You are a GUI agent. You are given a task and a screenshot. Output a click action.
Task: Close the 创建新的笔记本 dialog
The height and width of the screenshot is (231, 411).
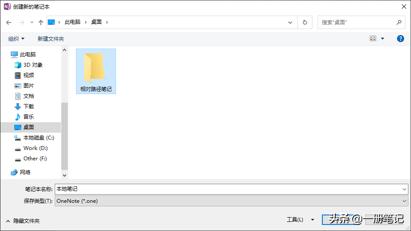404,7
